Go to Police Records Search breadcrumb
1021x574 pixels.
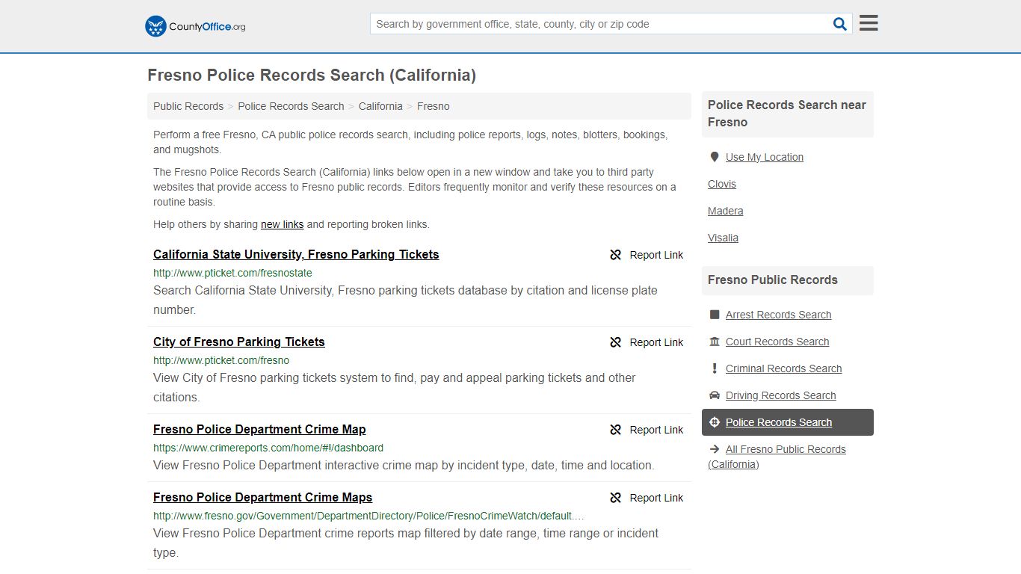click(291, 106)
